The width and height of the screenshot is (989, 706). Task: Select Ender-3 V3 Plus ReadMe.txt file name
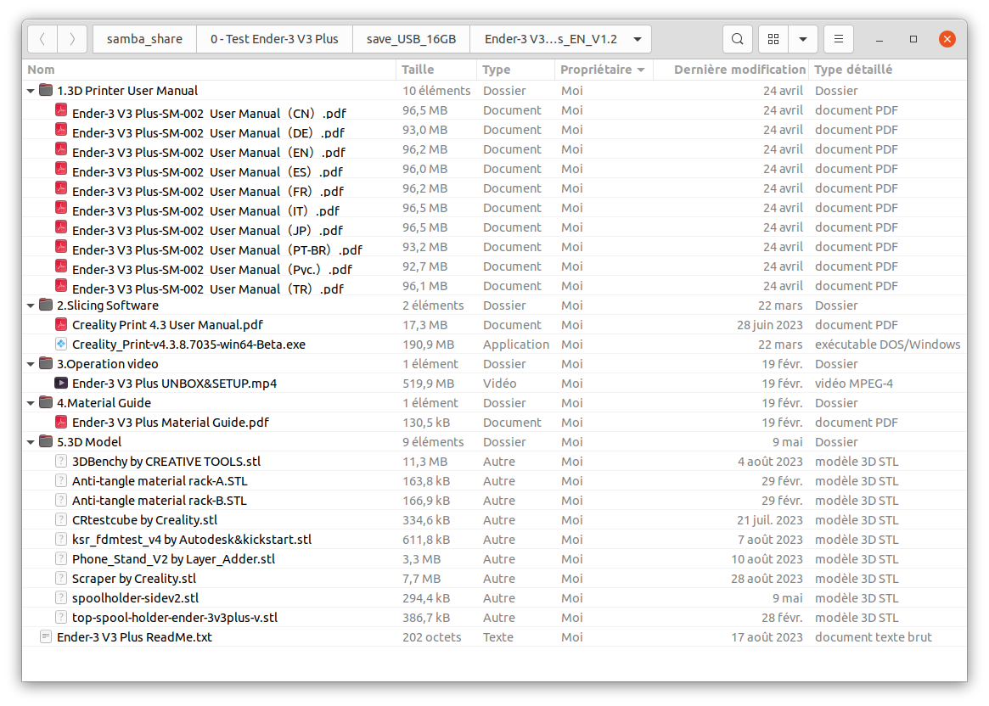pyautogui.click(x=134, y=638)
